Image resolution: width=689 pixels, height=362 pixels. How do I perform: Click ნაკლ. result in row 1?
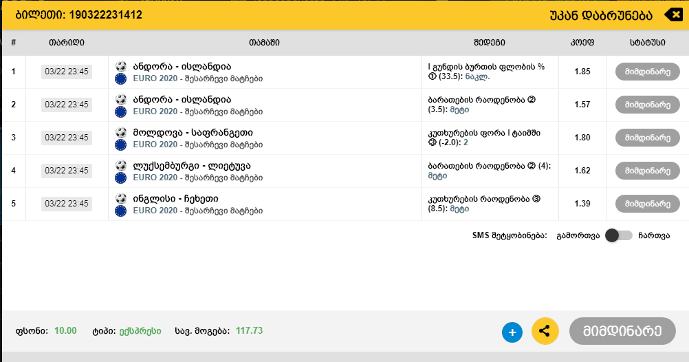(x=477, y=76)
